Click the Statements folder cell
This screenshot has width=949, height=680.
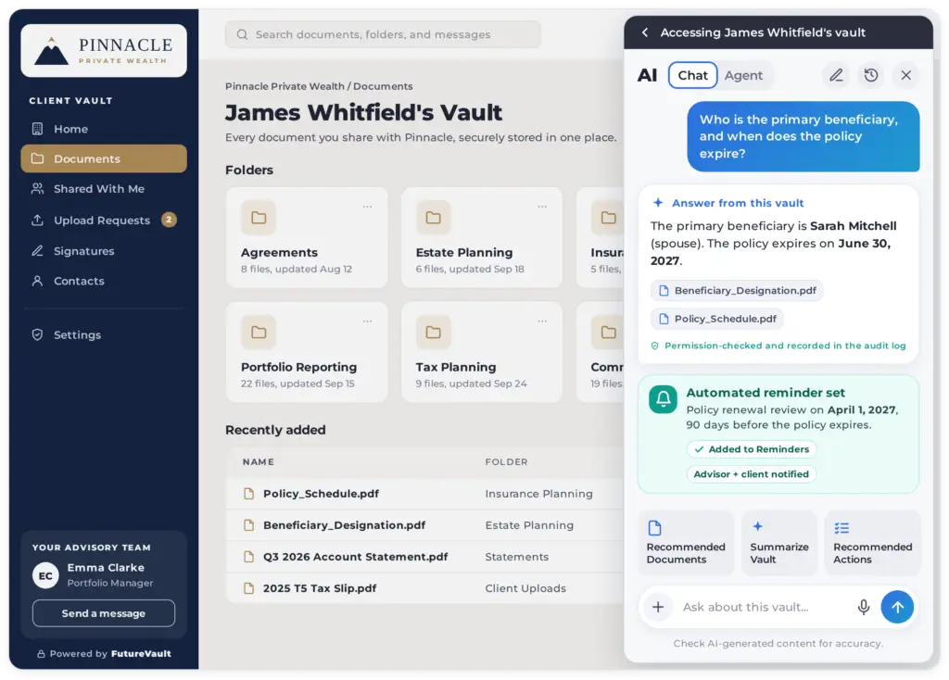[516, 557]
